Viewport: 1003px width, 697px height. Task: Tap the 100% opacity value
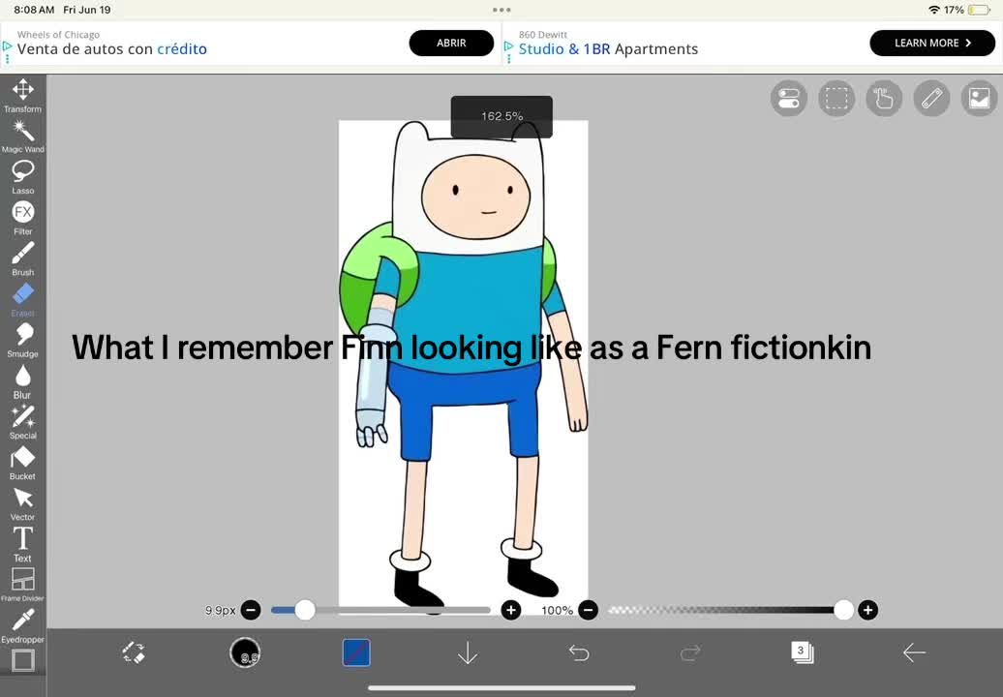click(557, 611)
